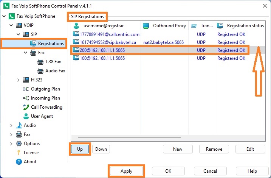Sort by Outbound Proxy column header

(x=164, y=26)
